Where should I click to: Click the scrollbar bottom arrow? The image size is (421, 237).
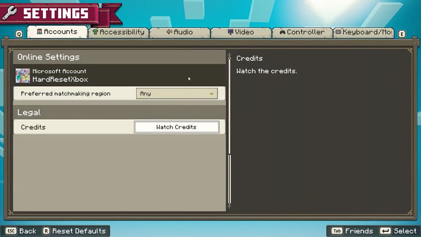[229, 206]
